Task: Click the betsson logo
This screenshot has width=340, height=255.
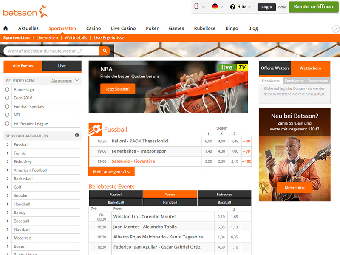Action: point(25,11)
